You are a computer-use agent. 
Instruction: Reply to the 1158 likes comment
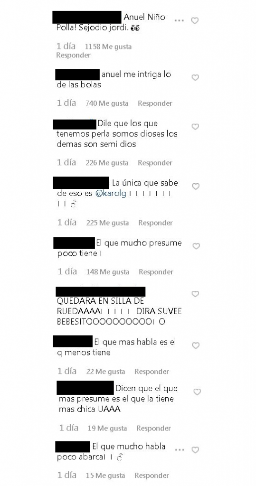tap(73, 55)
